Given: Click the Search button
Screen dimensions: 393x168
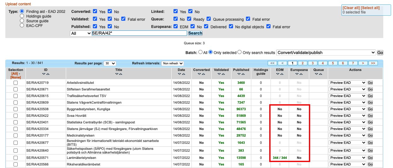Looking at the screenshot, I should (195, 33).
